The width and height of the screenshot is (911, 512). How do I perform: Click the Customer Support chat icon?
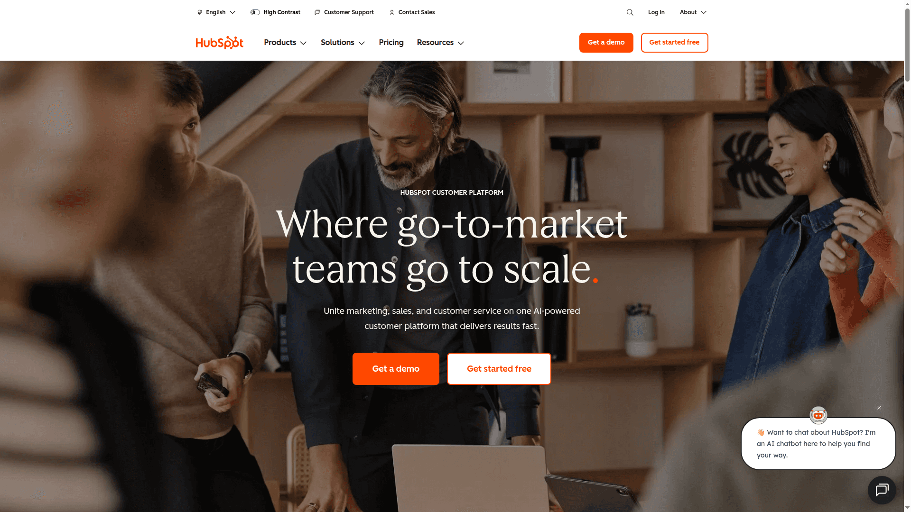tap(317, 12)
